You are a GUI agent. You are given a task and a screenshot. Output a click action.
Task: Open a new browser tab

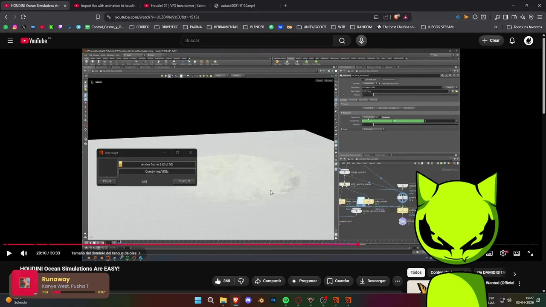285,6
